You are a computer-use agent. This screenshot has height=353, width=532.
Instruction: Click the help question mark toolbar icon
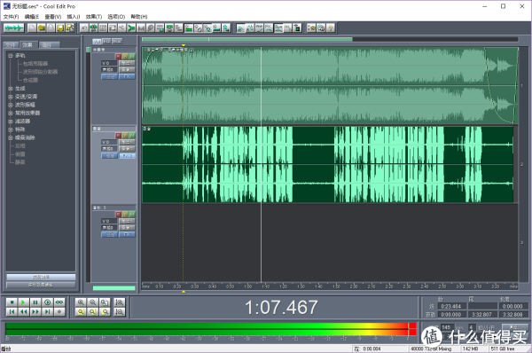tap(331, 27)
